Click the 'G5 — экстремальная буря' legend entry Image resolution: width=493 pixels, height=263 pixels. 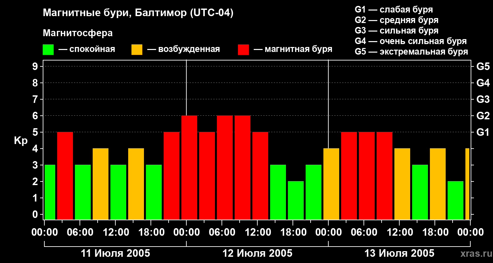click(x=411, y=52)
